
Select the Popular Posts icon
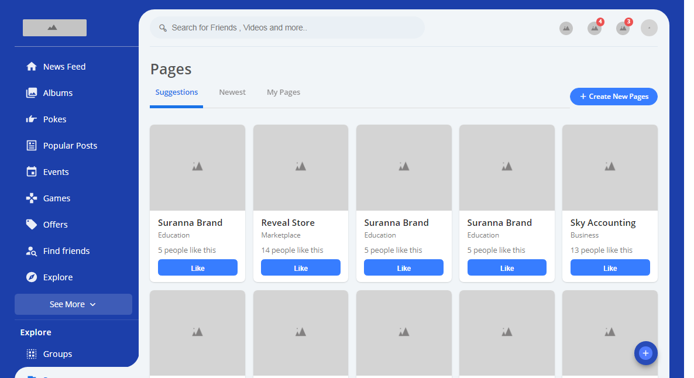click(x=32, y=146)
